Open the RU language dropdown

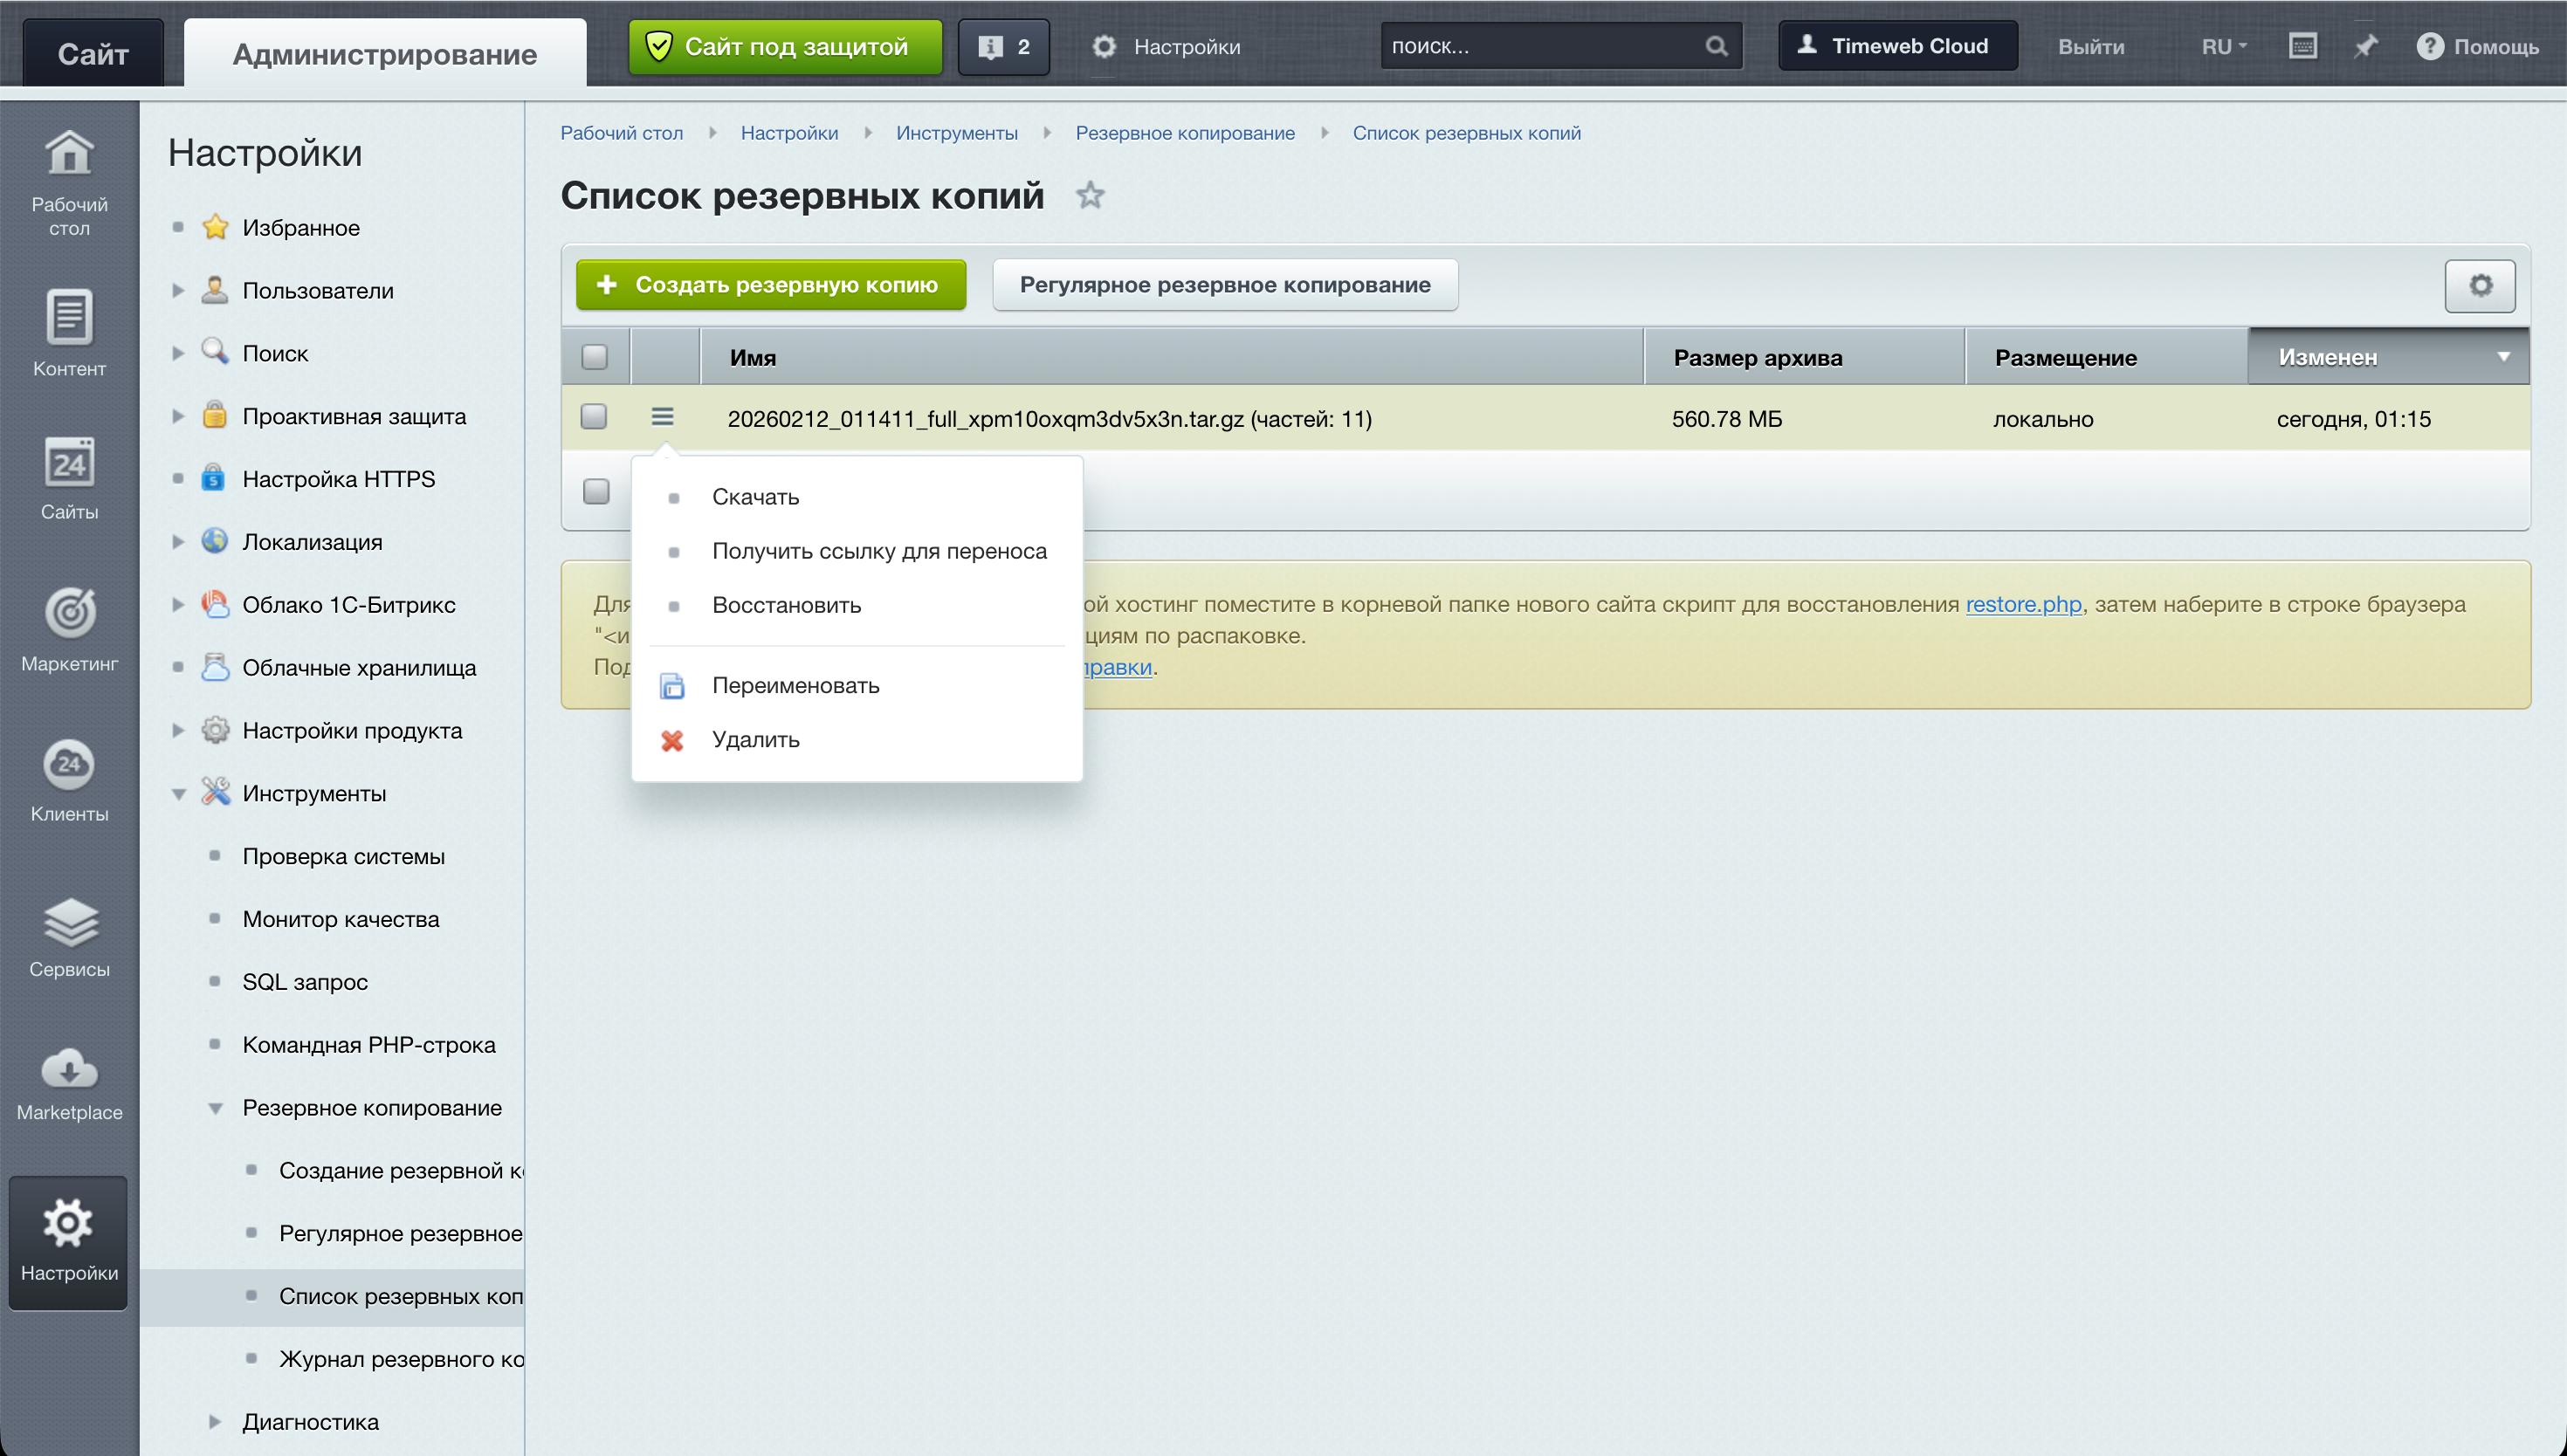click(2223, 47)
